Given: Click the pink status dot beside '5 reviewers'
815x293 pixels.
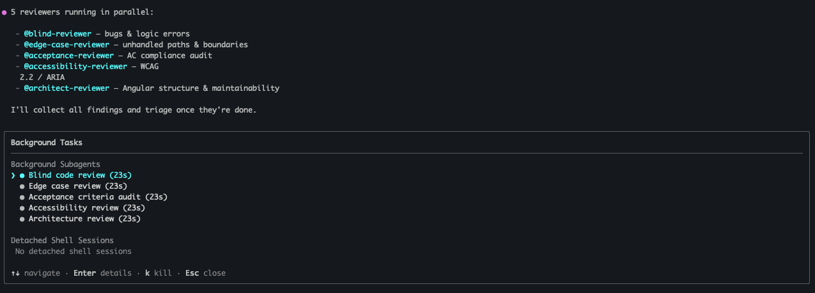Looking at the screenshot, I should coord(4,12).
